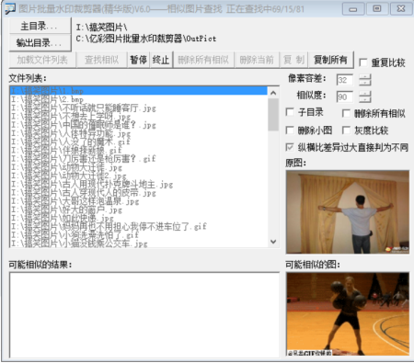Click the application icon in title bar
Image resolution: width=414 pixels, height=363 pixels.
coord(10,8)
